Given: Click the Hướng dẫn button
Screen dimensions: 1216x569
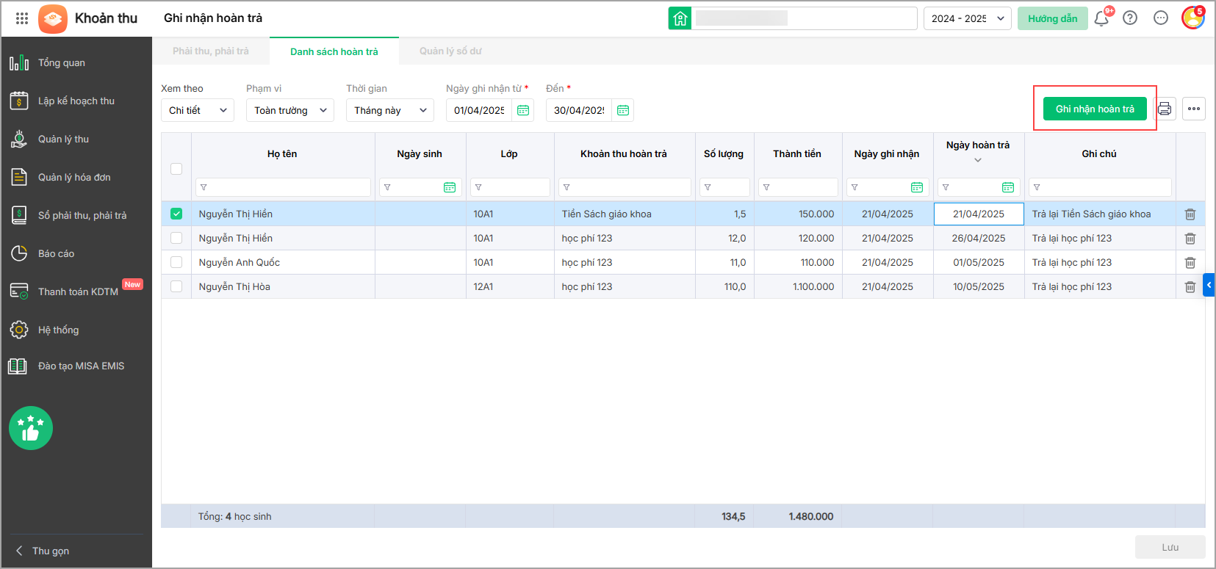Looking at the screenshot, I should point(1052,18).
